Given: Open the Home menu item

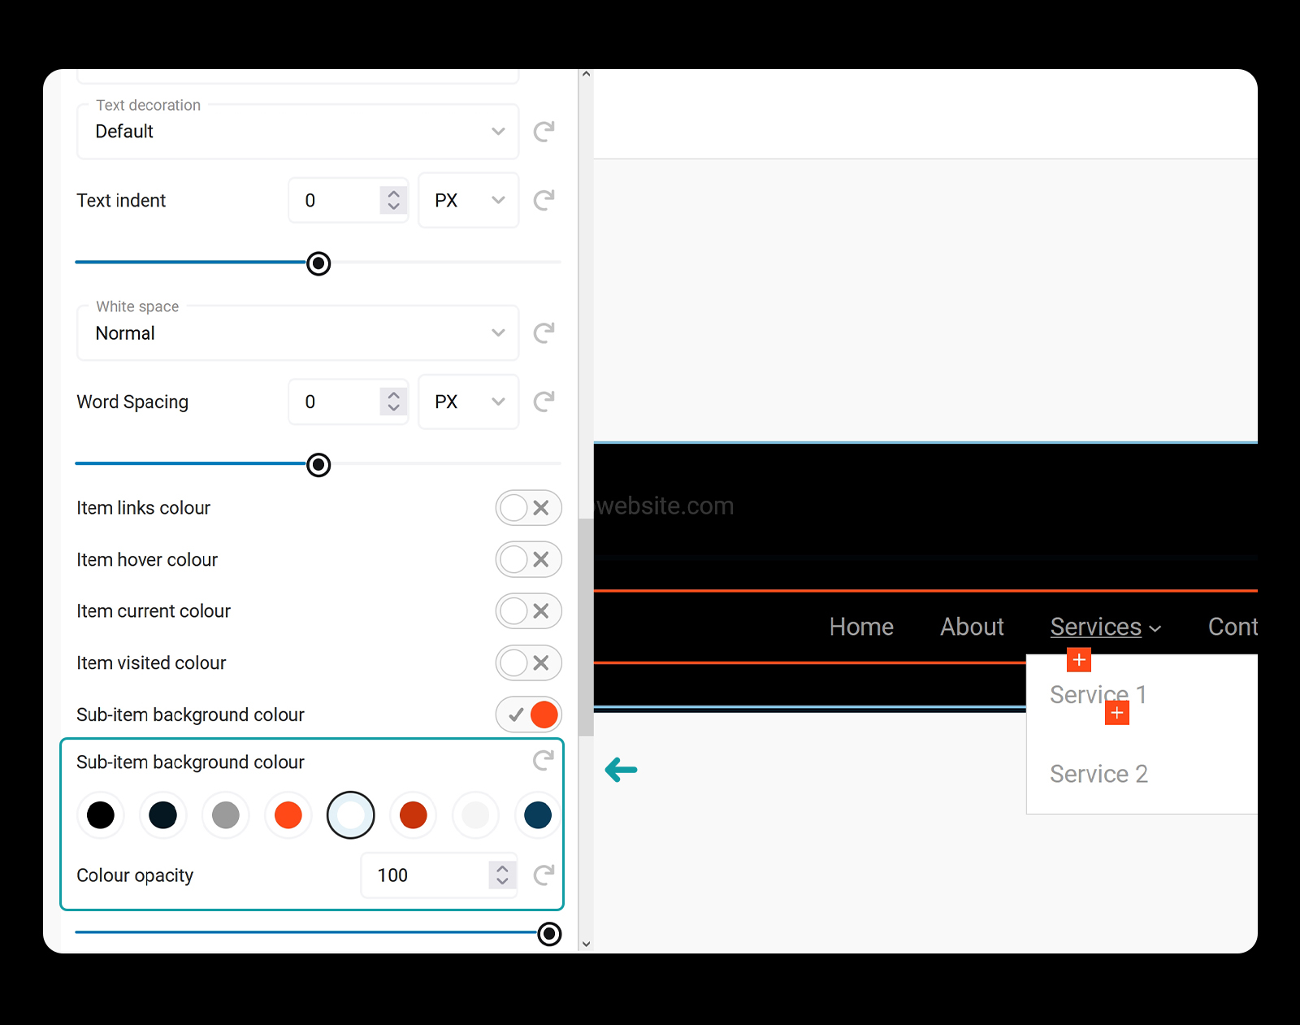Looking at the screenshot, I should click(x=861, y=627).
